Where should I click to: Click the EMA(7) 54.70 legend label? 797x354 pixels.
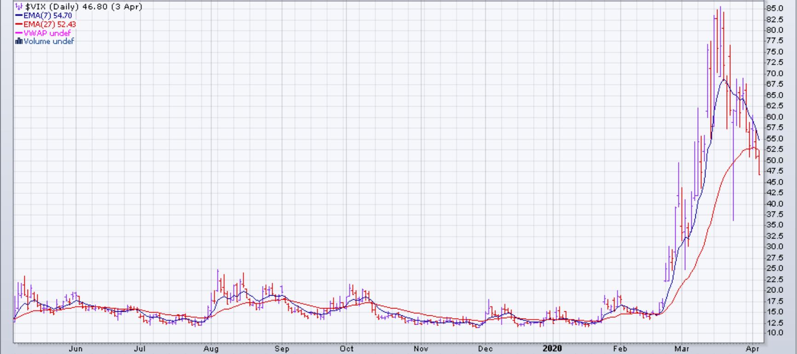tap(47, 16)
